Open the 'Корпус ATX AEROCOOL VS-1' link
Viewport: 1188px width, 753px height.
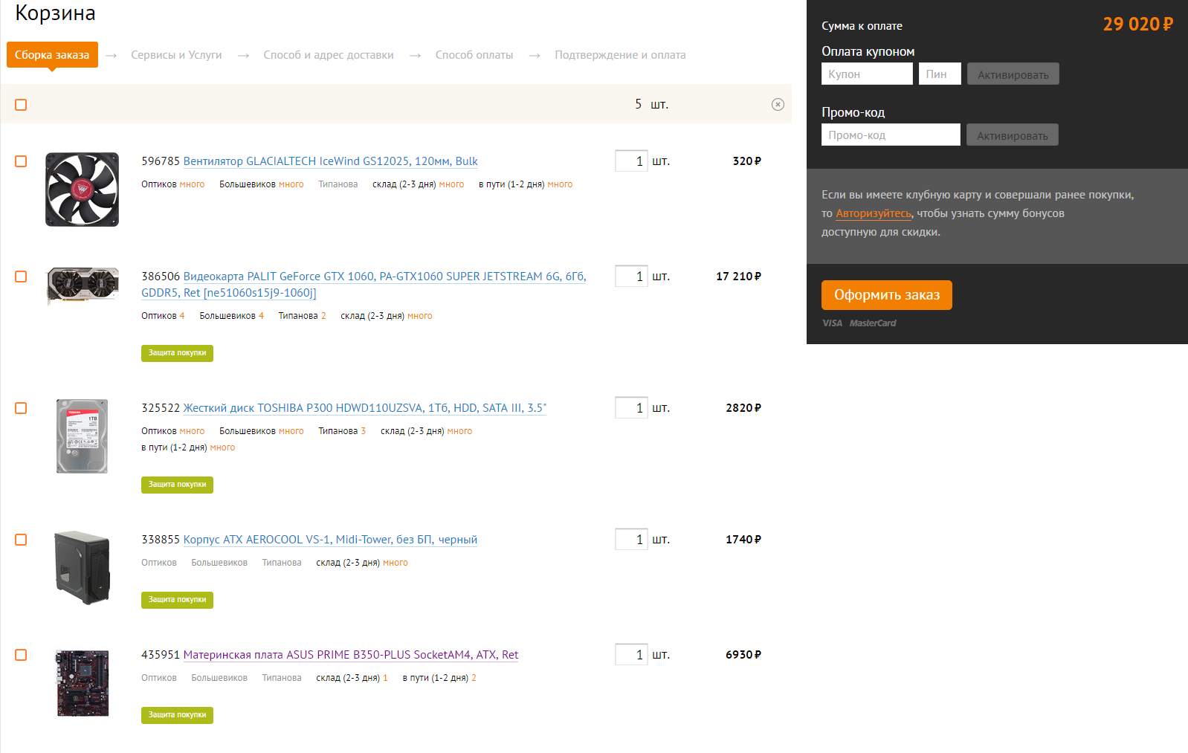coord(330,540)
